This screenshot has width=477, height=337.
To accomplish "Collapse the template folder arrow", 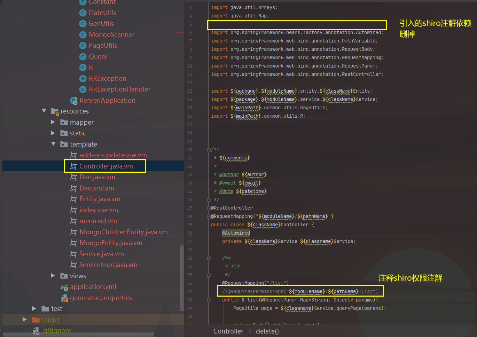I will tap(53, 144).
